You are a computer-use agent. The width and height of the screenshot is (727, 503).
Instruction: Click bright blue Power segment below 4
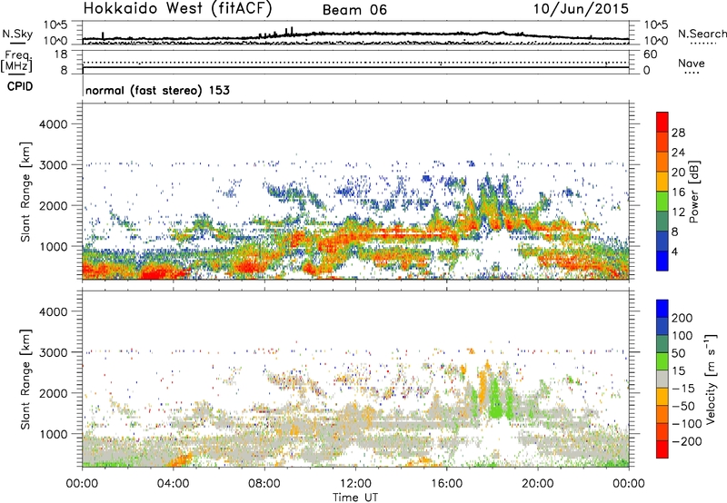pos(662,261)
